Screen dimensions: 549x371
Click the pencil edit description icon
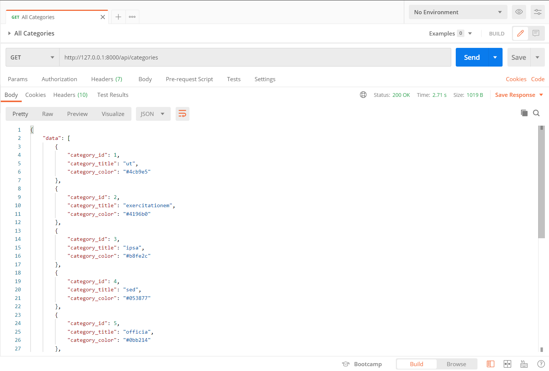pos(520,33)
